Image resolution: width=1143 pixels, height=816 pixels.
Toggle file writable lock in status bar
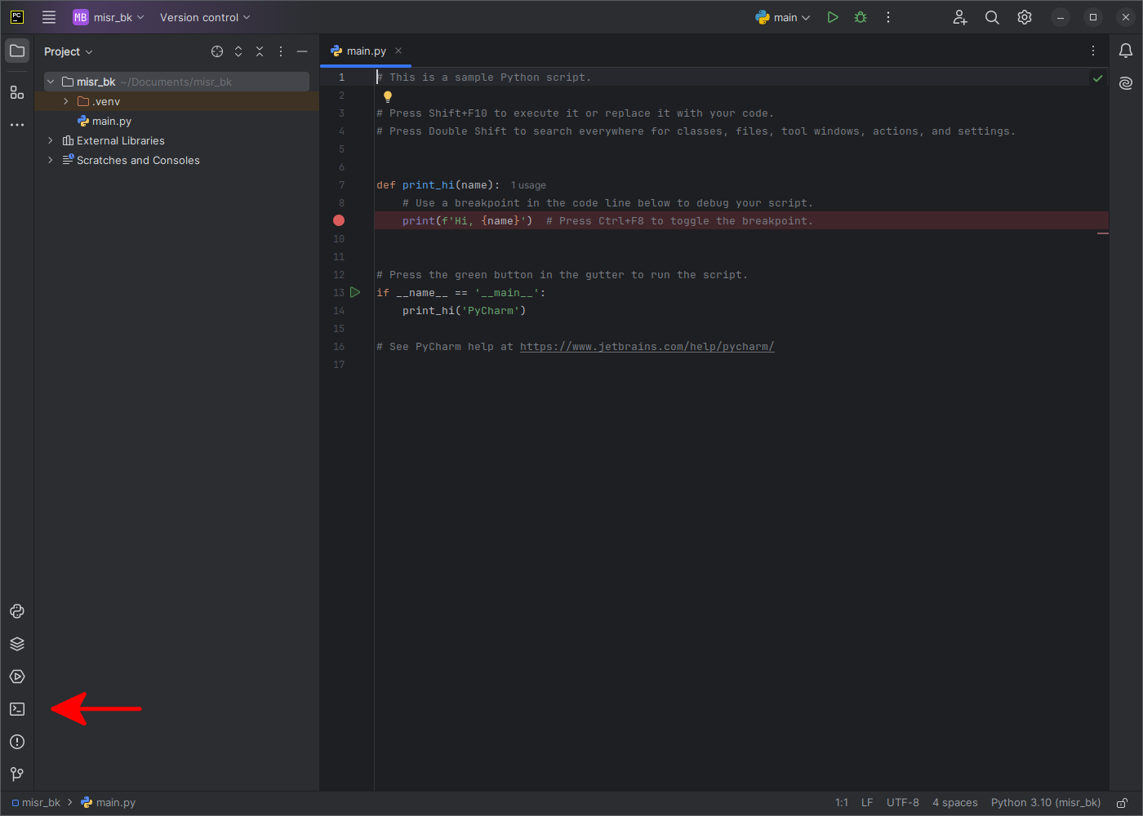click(x=1123, y=802)
